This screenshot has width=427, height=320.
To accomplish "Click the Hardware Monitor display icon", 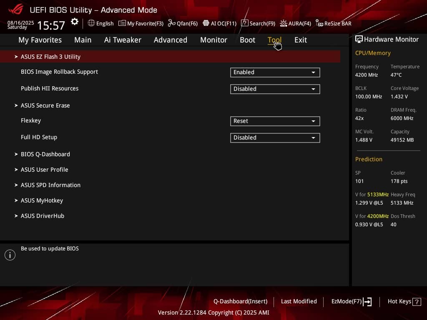I will pyautogui.click(x=359, y=40).
